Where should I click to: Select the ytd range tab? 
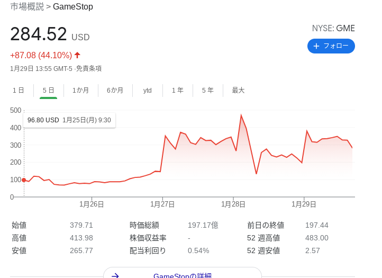pyautogui.click(x=148, y=90)
